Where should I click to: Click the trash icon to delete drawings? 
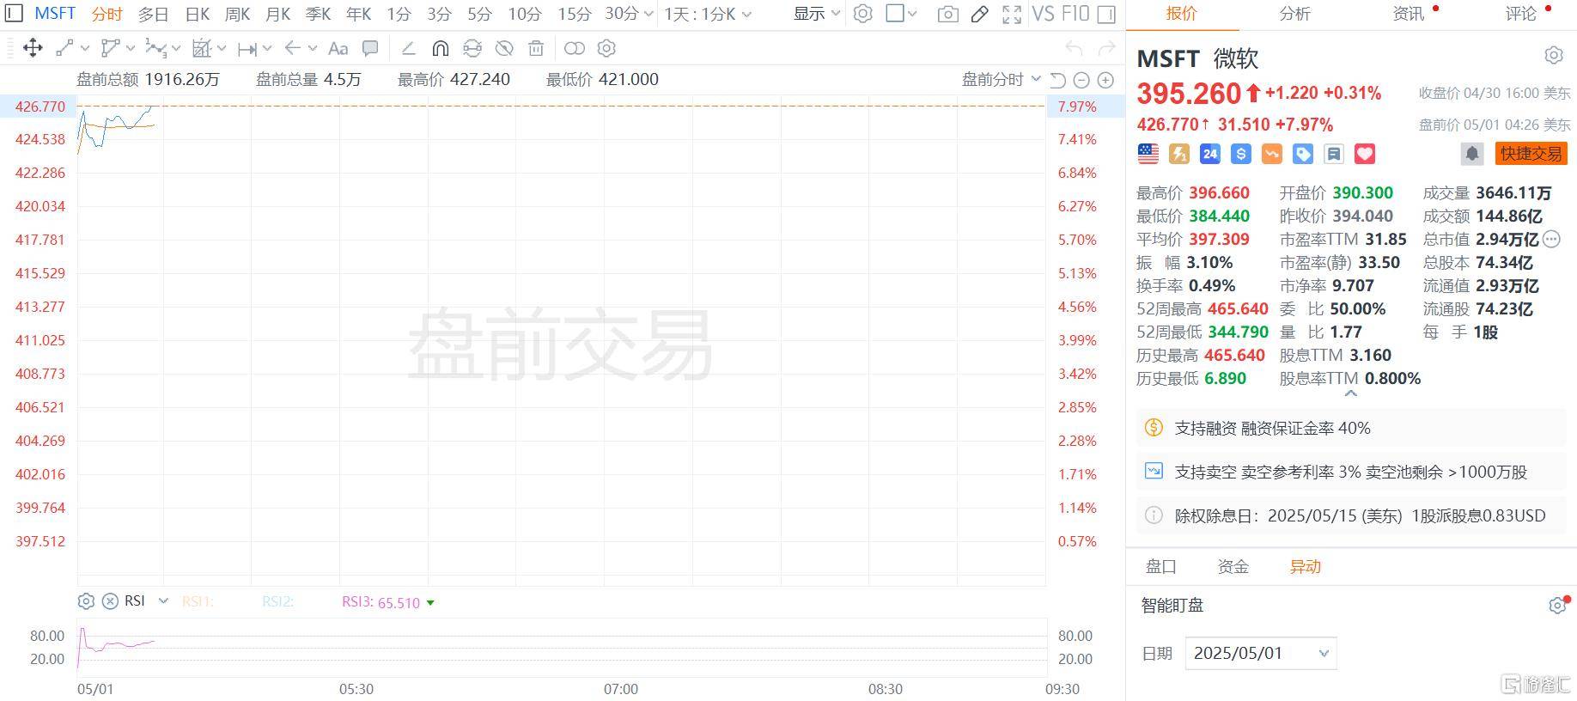pos(536,49)
